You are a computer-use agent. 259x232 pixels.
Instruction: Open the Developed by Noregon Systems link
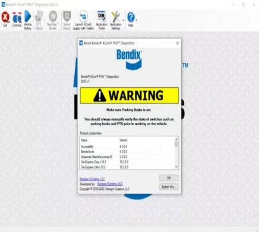click(x=110, y=184)
